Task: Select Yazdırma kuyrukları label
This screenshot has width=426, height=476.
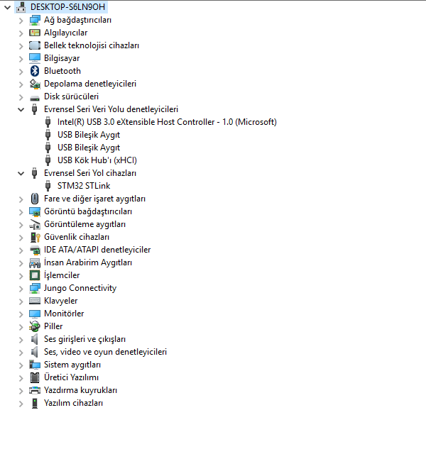Action: click(80, 390)
